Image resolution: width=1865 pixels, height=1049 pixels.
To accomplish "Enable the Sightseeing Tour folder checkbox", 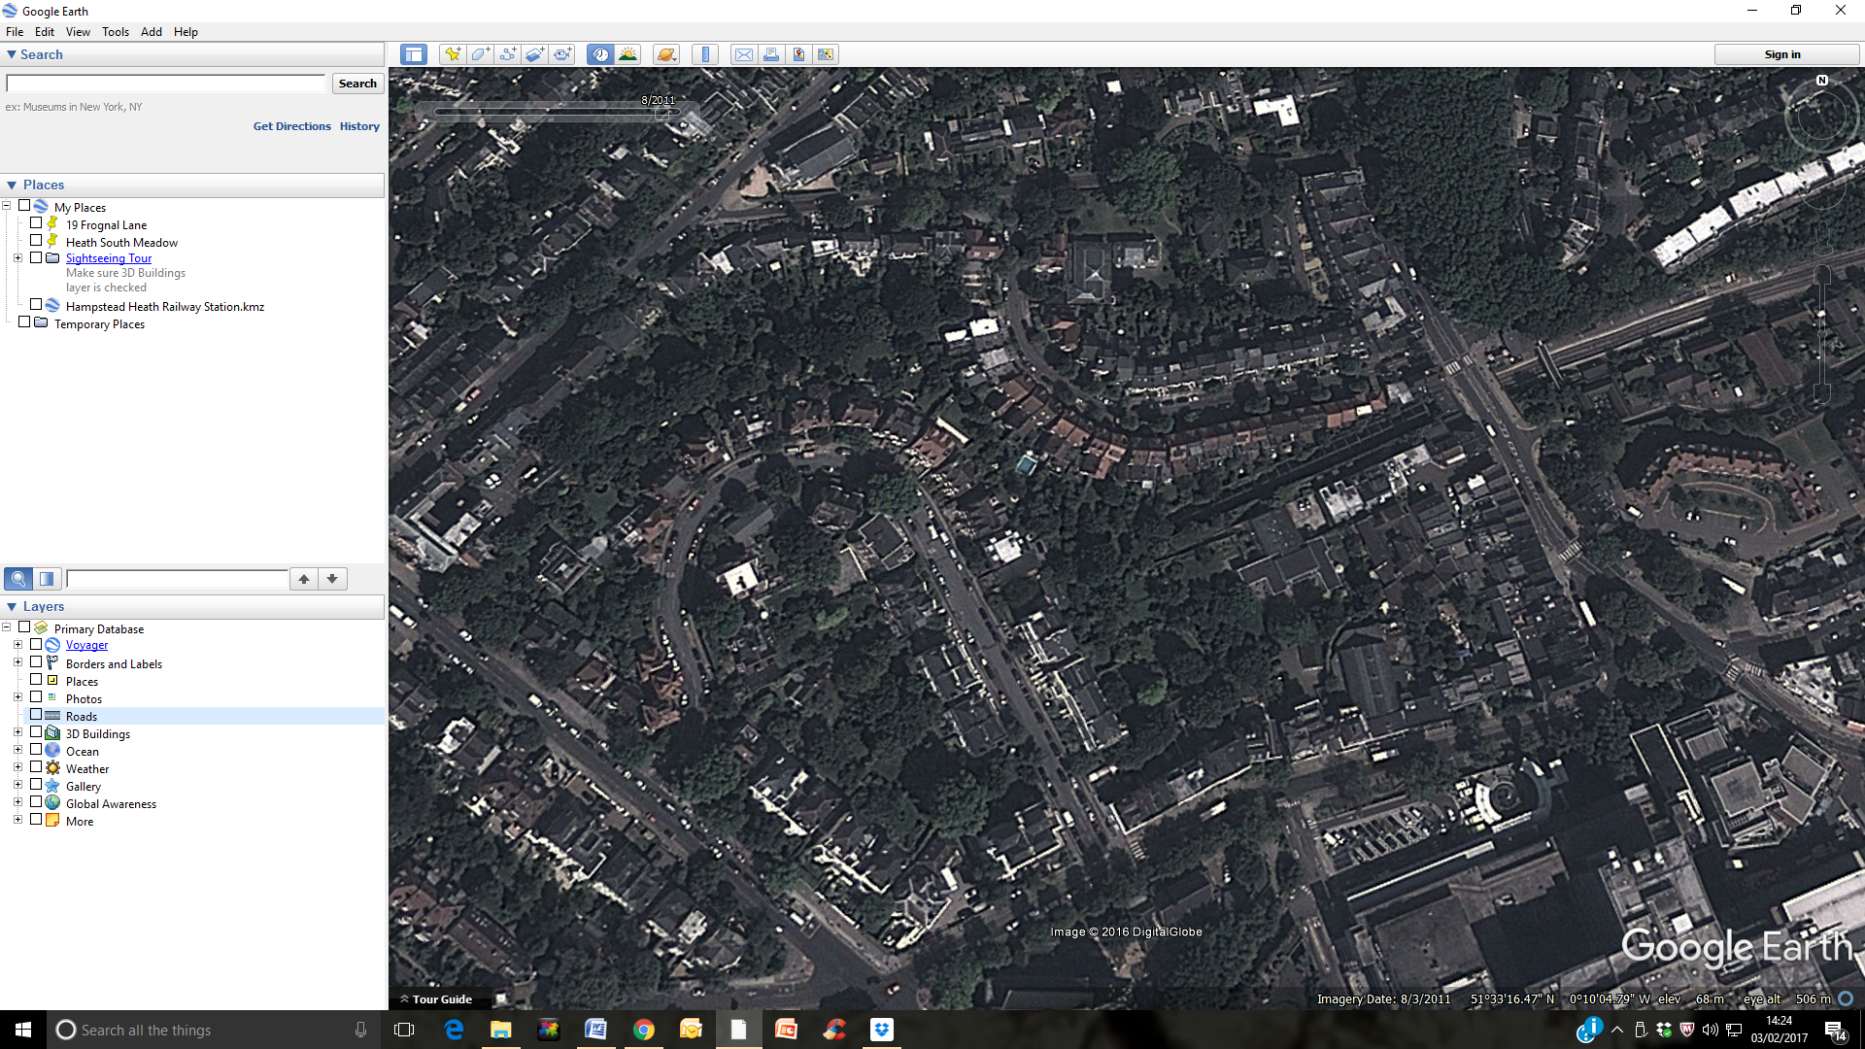I will [x=36, y=258].
